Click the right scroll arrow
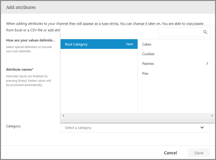 [212, 116]
